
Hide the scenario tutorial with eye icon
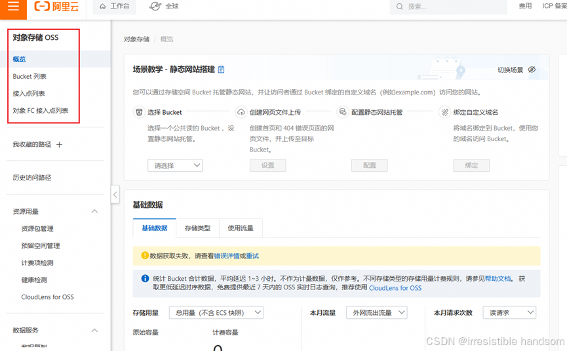pos(532,70)
